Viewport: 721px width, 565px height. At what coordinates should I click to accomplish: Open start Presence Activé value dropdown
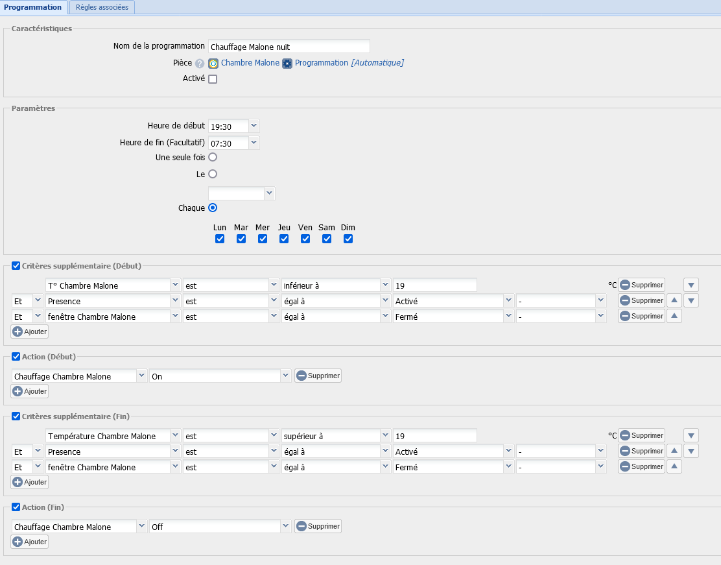coord(508,301)
